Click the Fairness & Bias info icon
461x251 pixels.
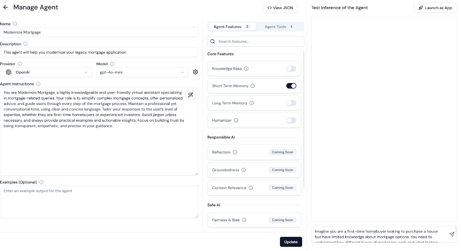tap(244, 220)
